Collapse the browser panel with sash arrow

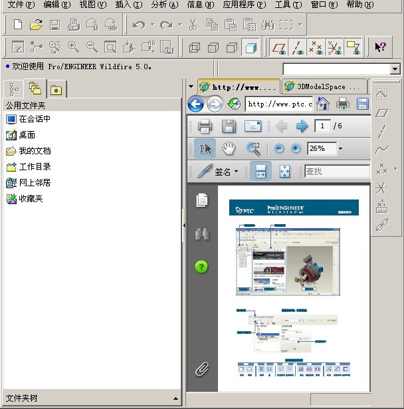pos(184,225)
